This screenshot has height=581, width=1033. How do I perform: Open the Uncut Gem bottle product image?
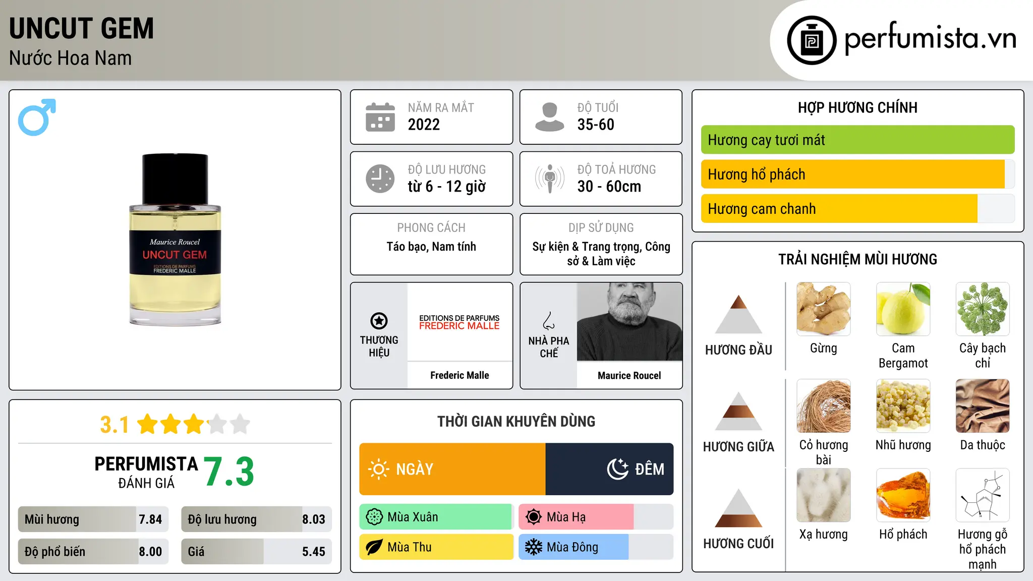175,240
